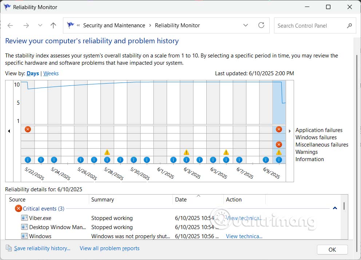
Task: Click the OK button
Action: tap(332, 250)
